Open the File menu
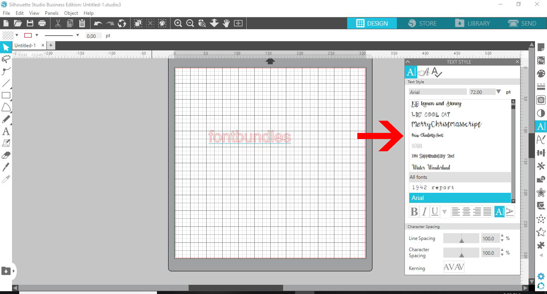Viewport: 547px width, 294px height. click(x=6, y=13)
